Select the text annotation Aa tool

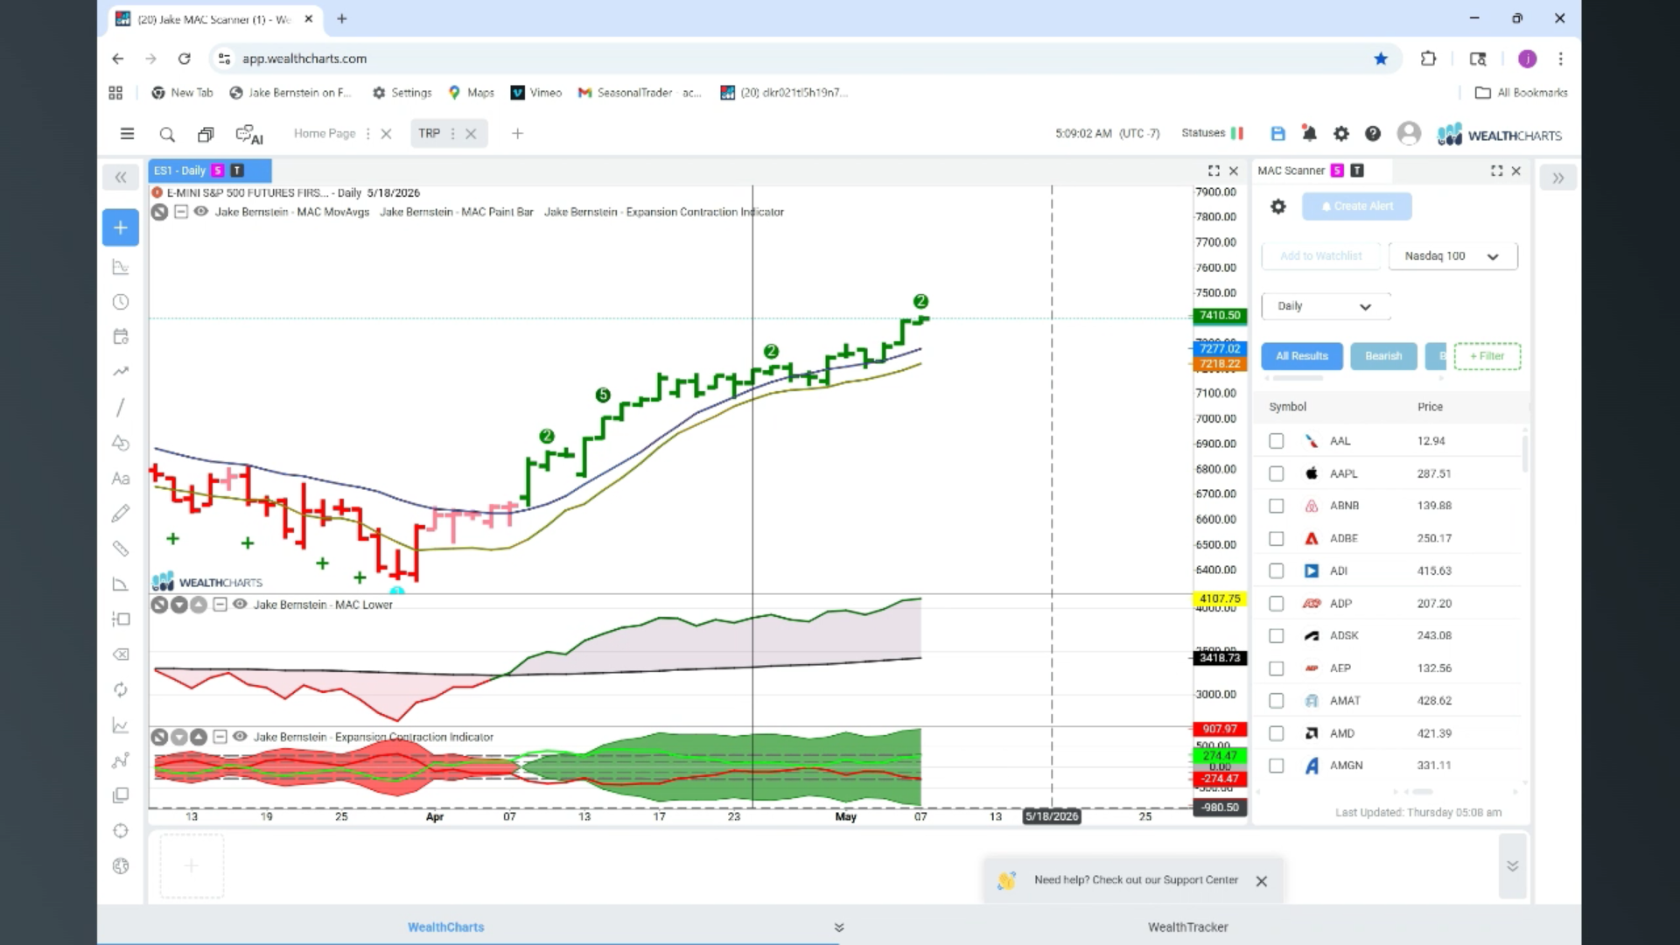pos(121,479)
